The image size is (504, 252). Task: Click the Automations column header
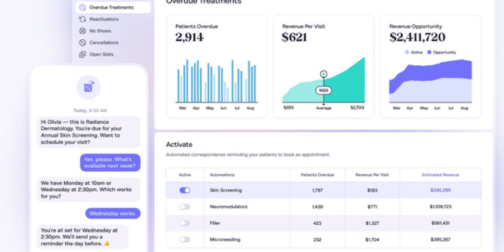[222, 175]
